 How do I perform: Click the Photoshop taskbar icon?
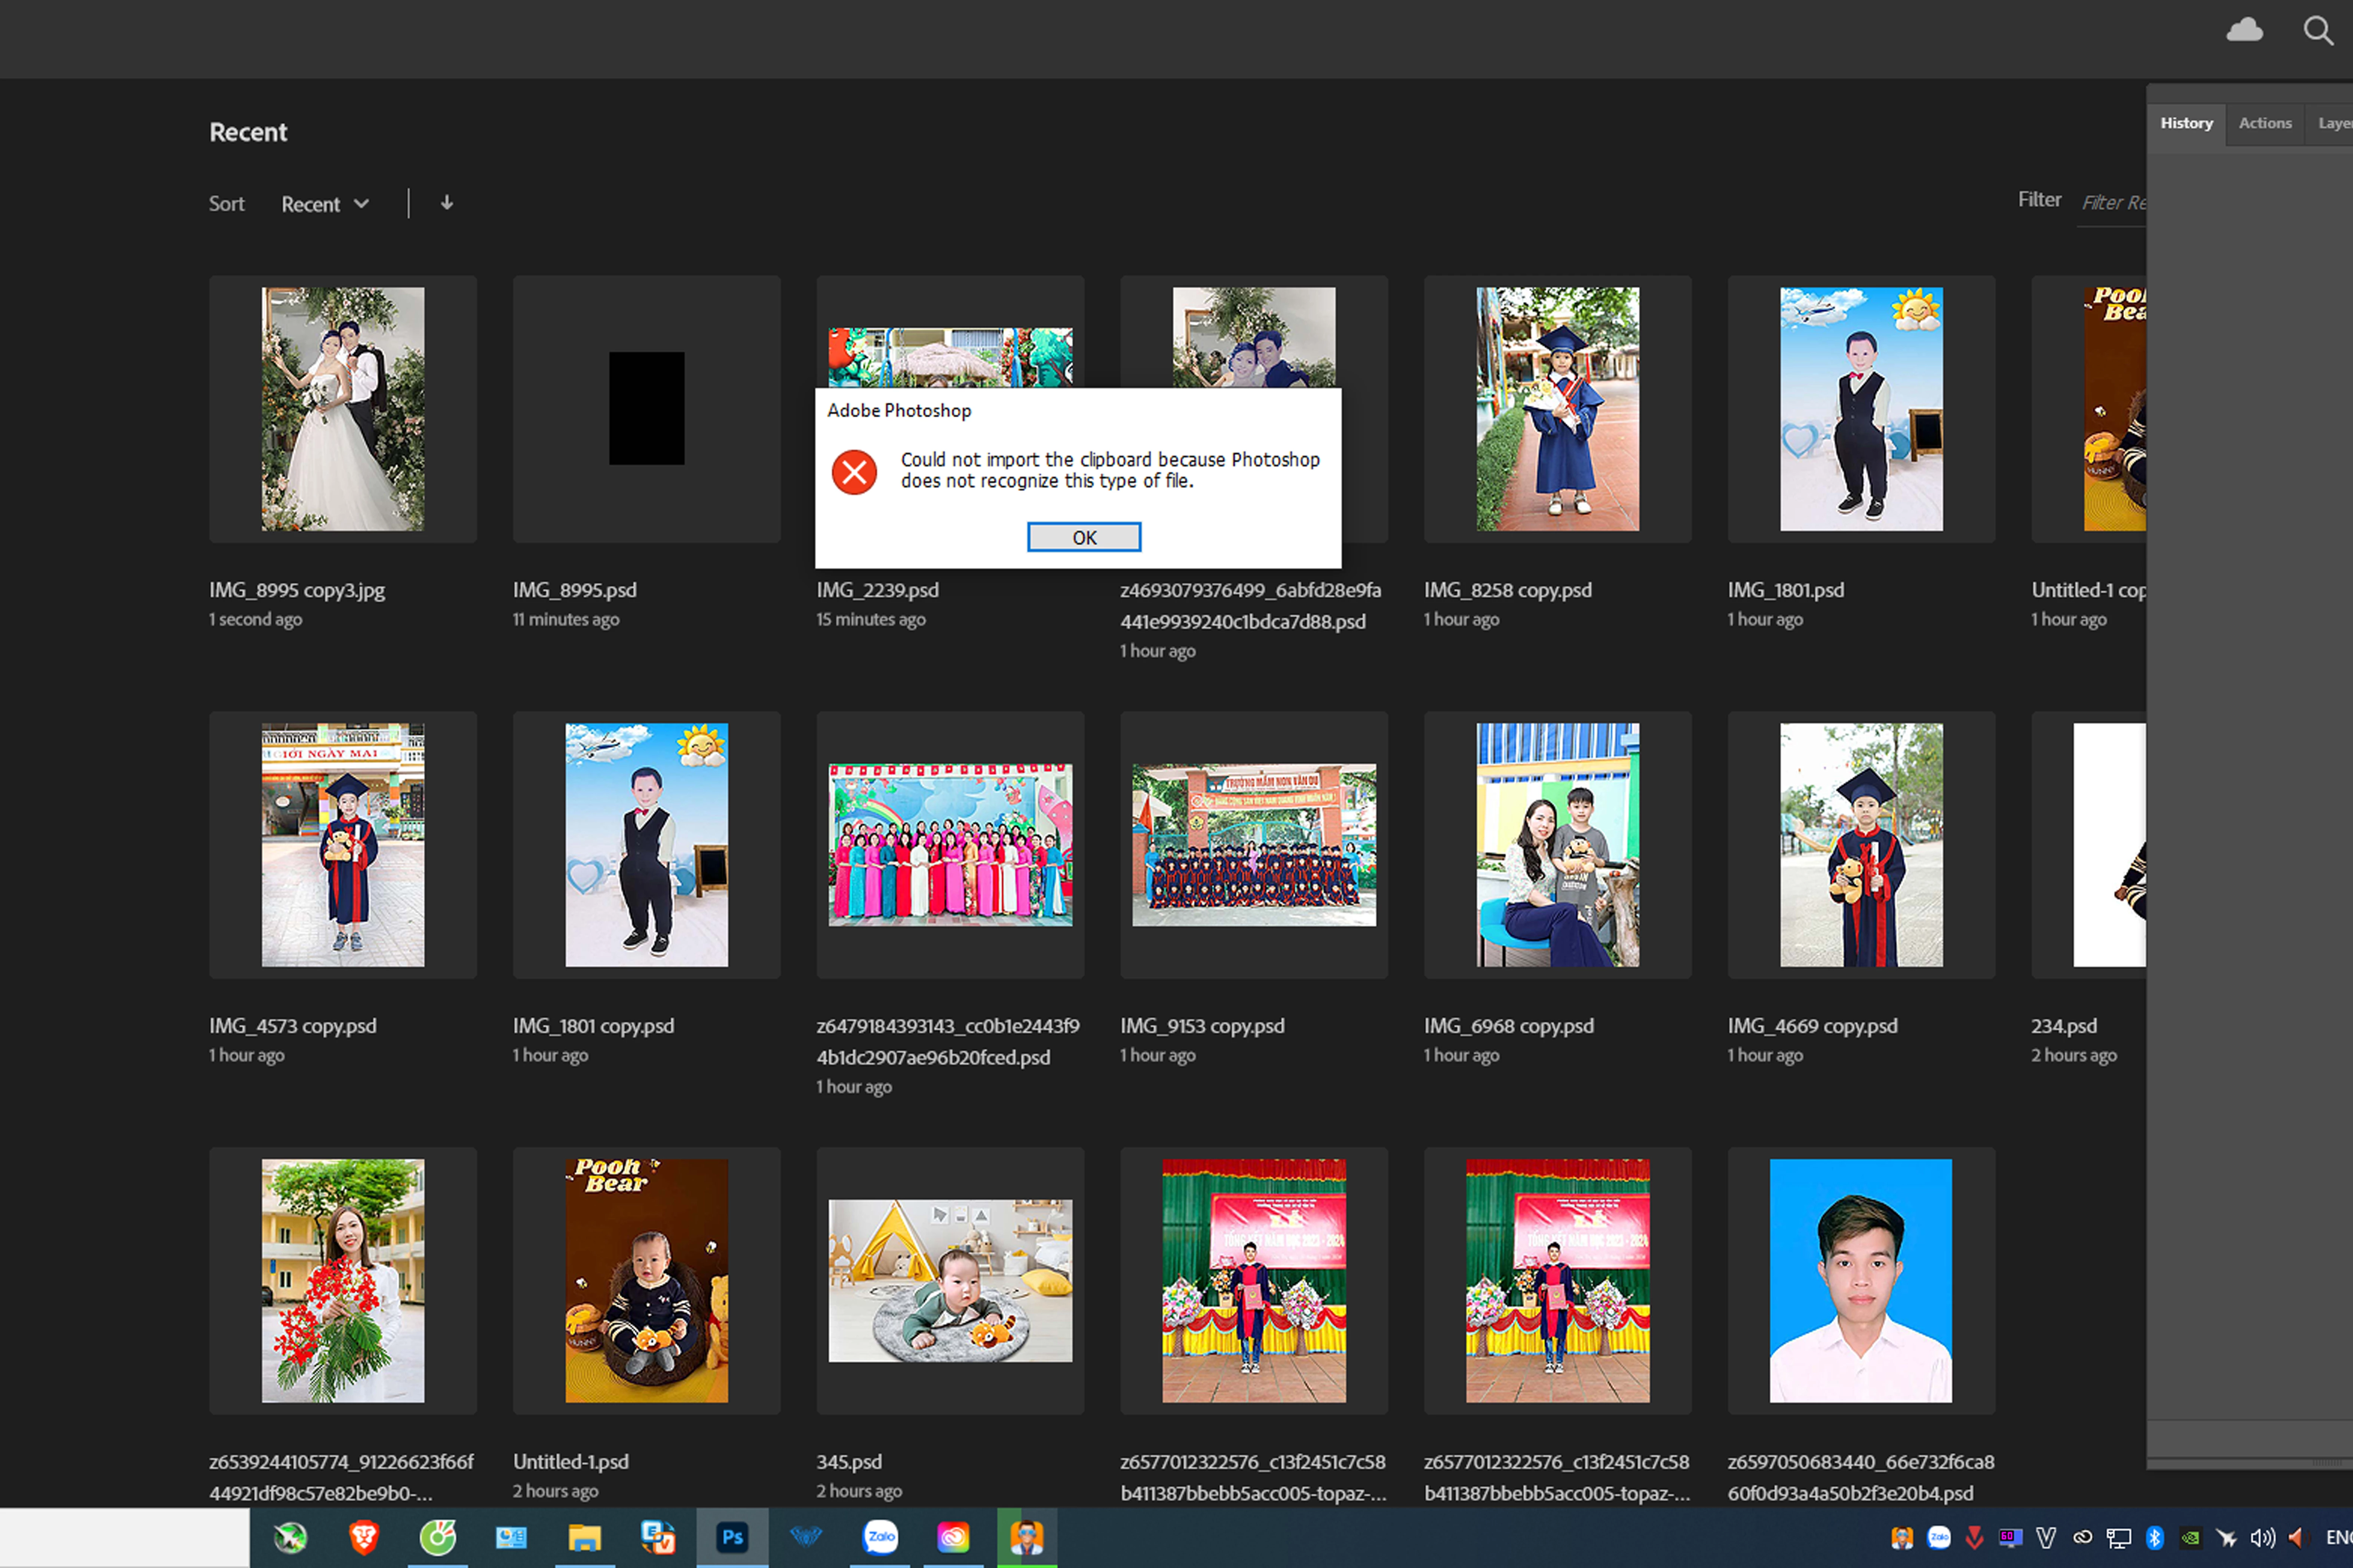click(x=732, y=1537)
